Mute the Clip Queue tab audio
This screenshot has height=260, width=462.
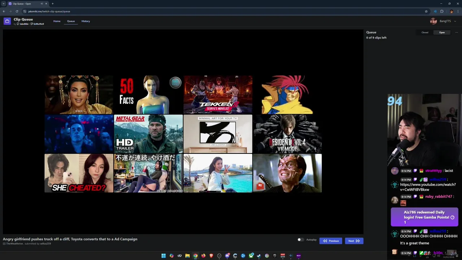coord(42,4)
